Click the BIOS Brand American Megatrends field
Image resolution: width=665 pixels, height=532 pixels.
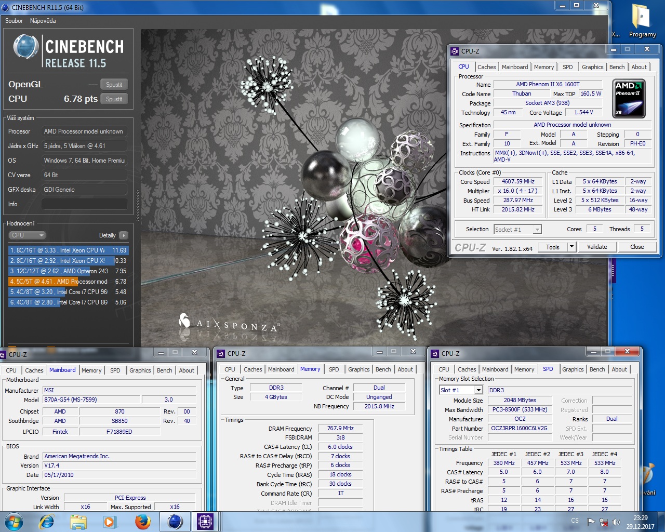click(119, 456)
